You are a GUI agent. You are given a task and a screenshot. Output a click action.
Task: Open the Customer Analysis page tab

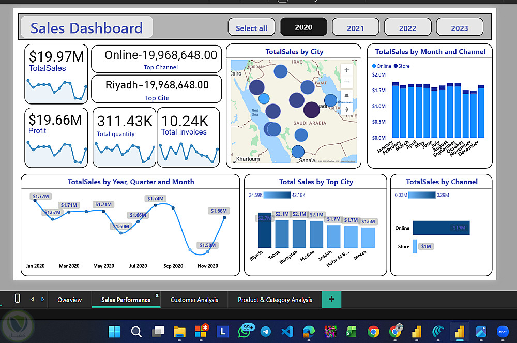point(194,300)
